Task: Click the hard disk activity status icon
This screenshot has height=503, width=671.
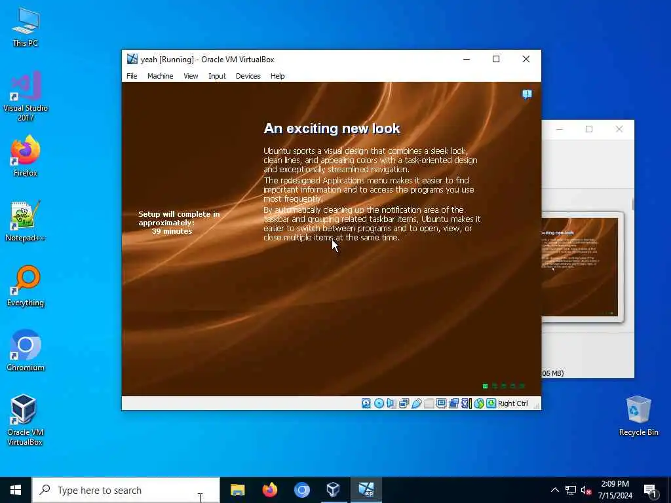Action: coord(366,403)
